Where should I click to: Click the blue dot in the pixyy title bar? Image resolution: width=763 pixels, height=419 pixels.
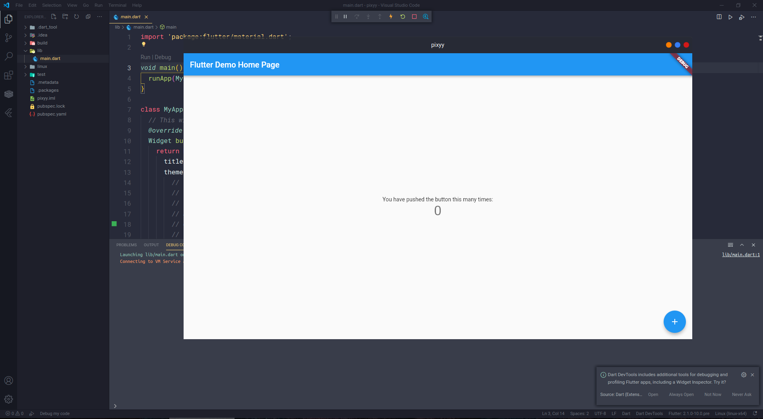tap(677, 45)
